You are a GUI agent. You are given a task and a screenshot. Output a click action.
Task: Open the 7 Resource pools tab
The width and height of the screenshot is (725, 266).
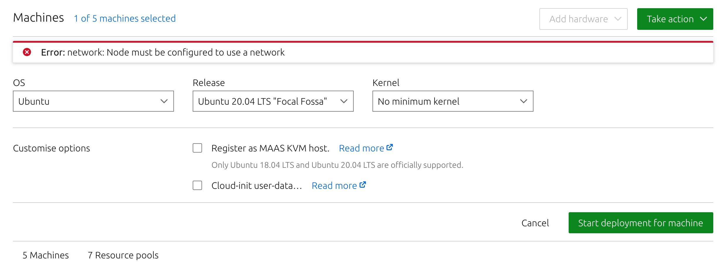point(123,255)
